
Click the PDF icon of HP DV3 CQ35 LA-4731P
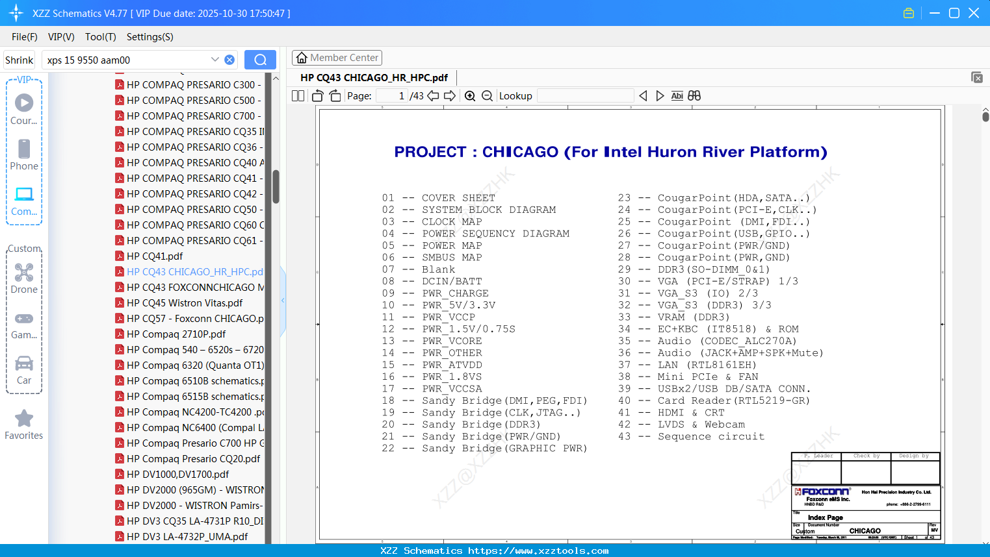120,521
